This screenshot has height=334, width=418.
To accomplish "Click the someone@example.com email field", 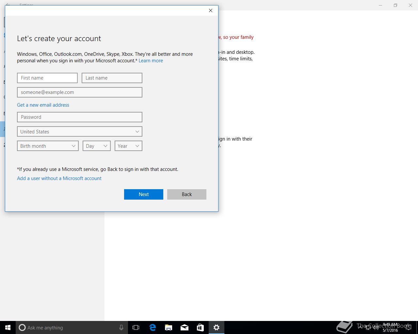I will [x=80, y=92].
